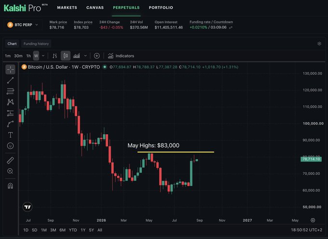Set date range to YTD
The width and height of the screenshot is (328, 239).
click(73, 230)
